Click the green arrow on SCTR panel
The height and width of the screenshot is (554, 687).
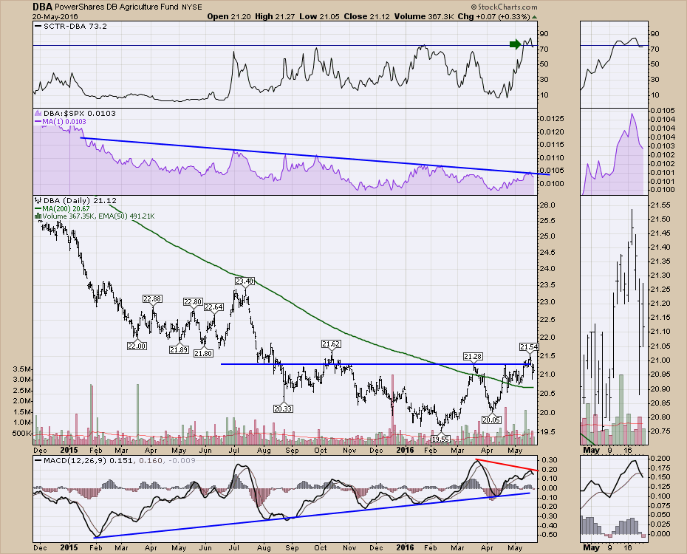click(x=516, y=44)
